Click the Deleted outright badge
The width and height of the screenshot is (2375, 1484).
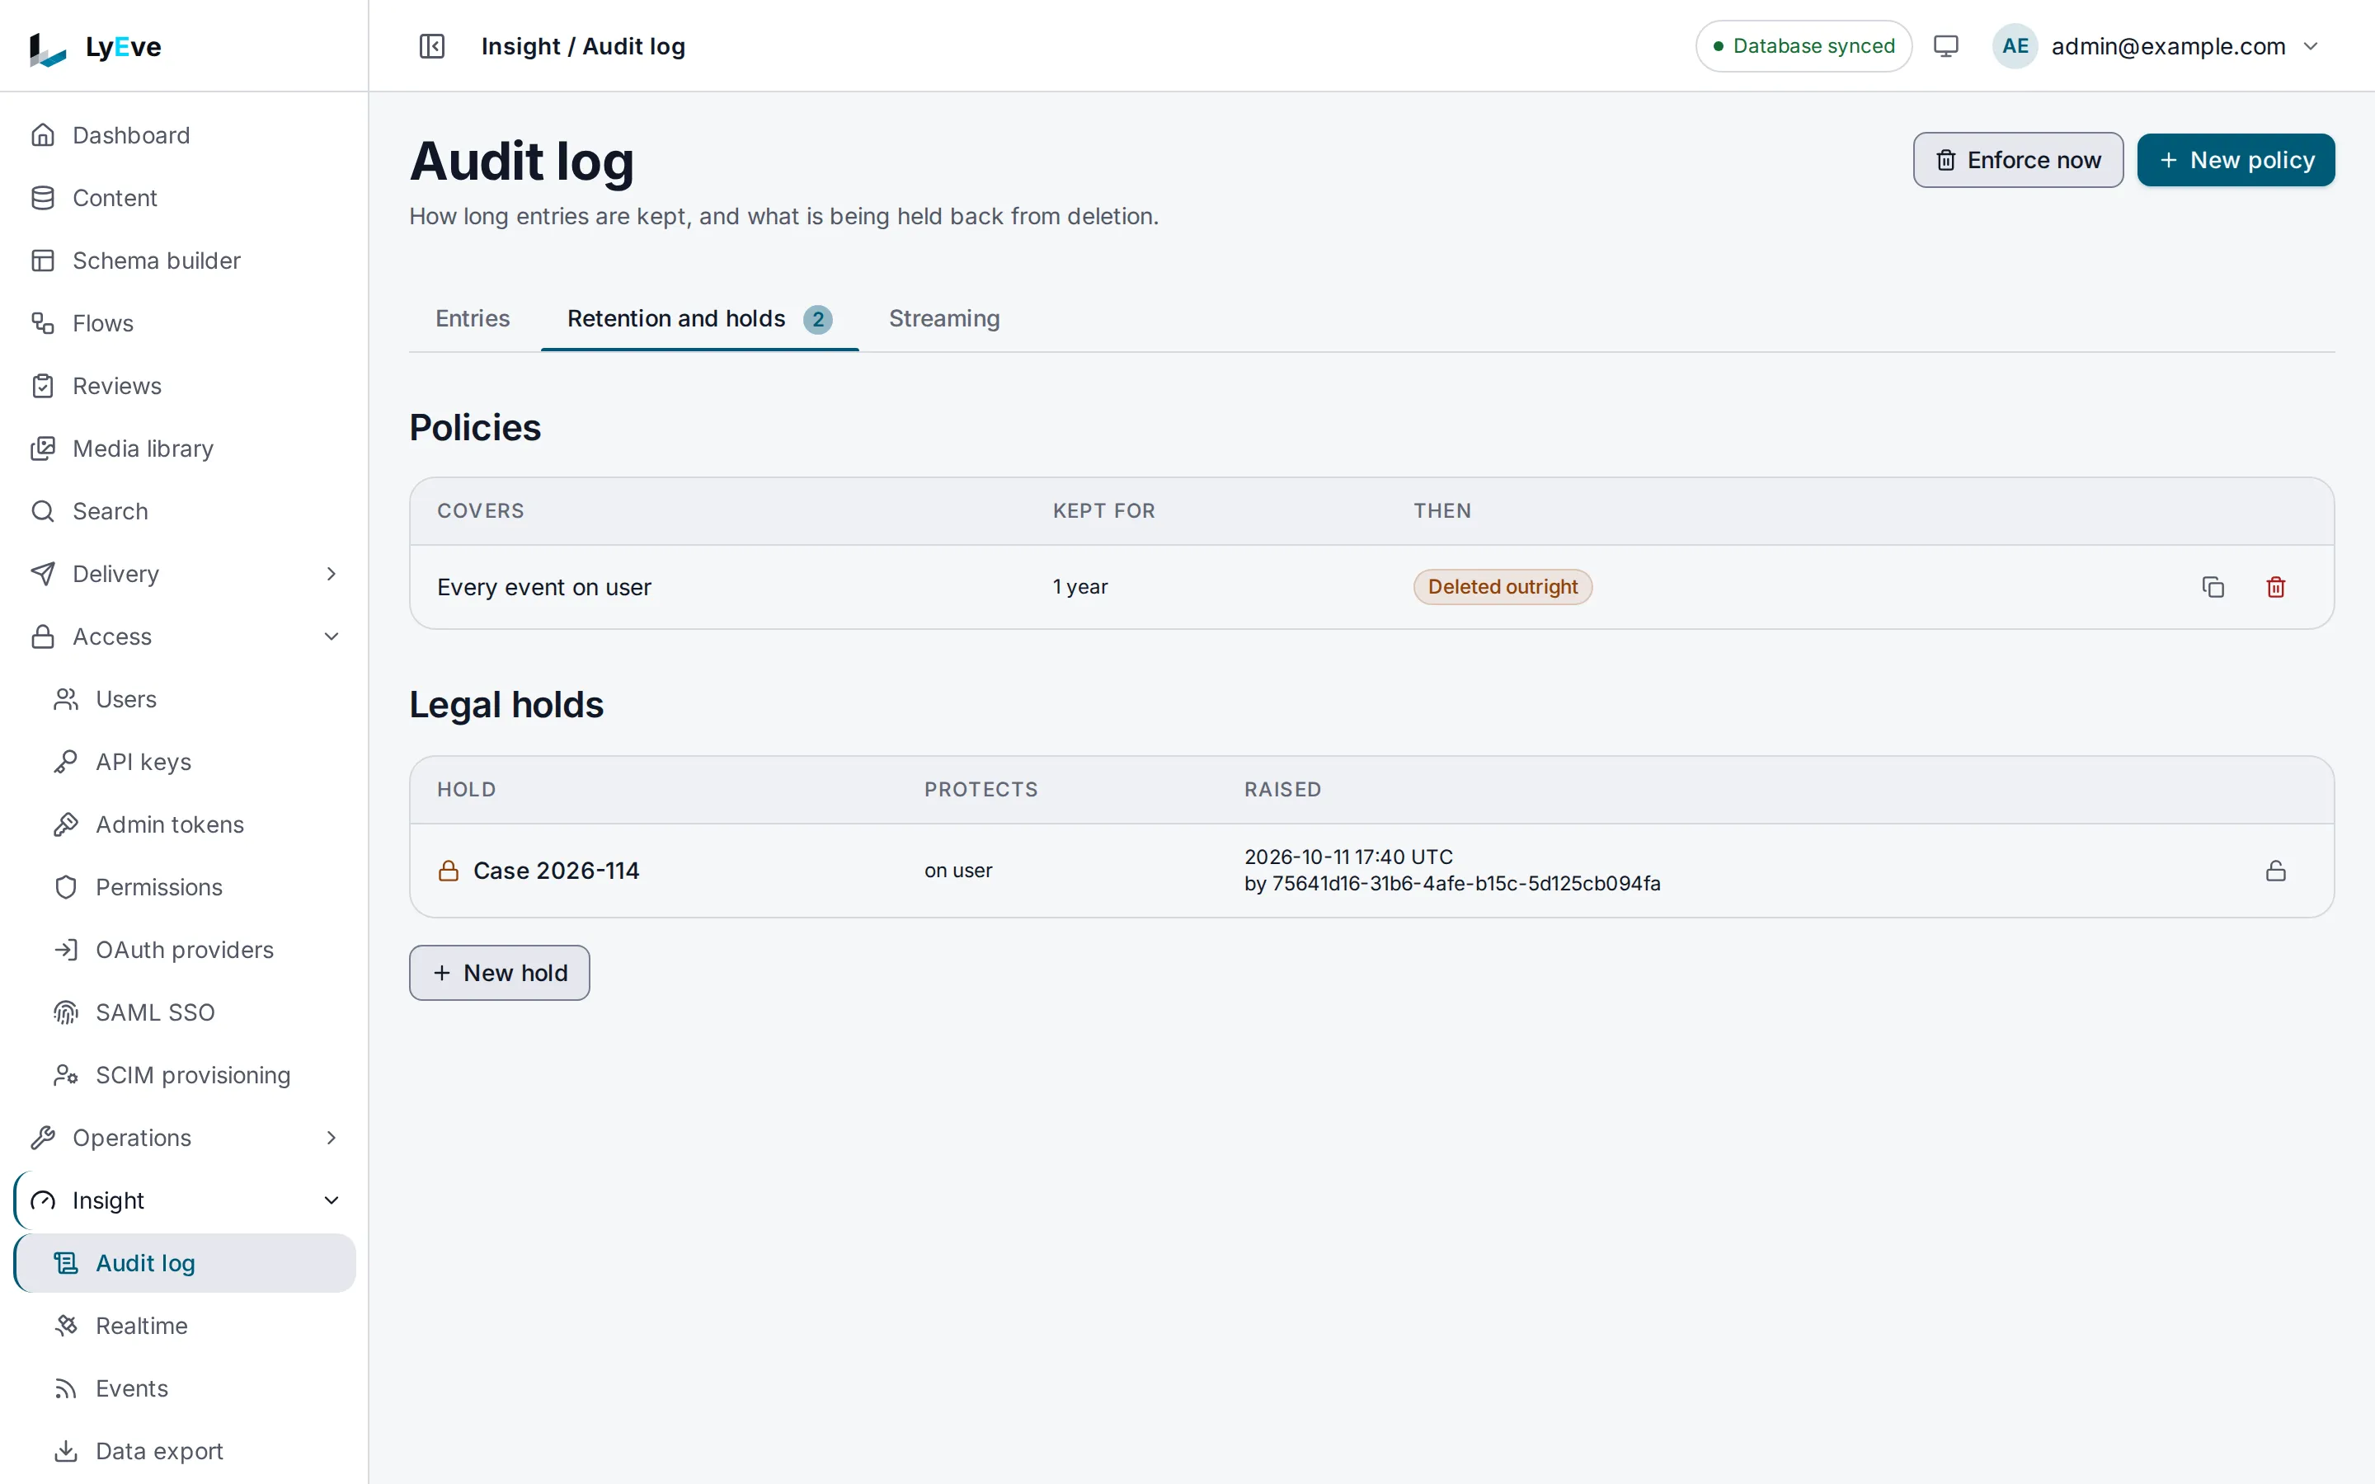pyautogui.click(x=1503, y=587)
